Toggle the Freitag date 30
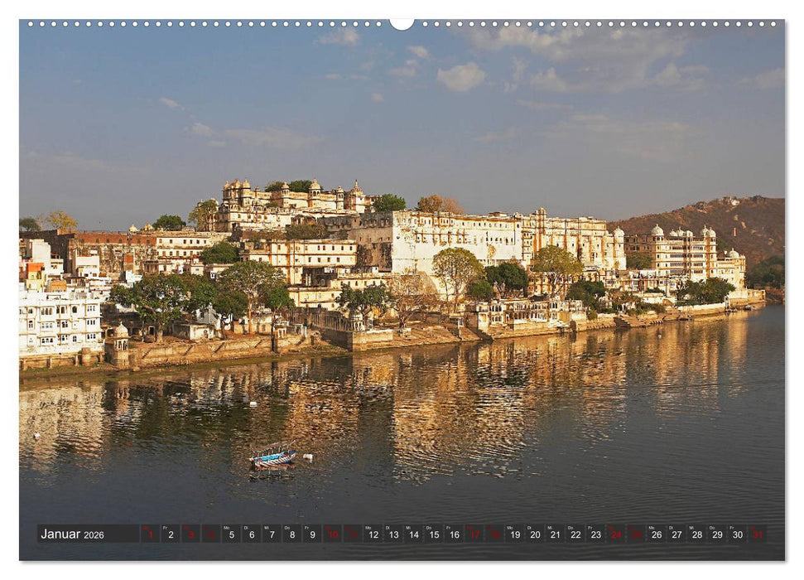The width and height of the screenshot is (804, 580). point(739,537)
